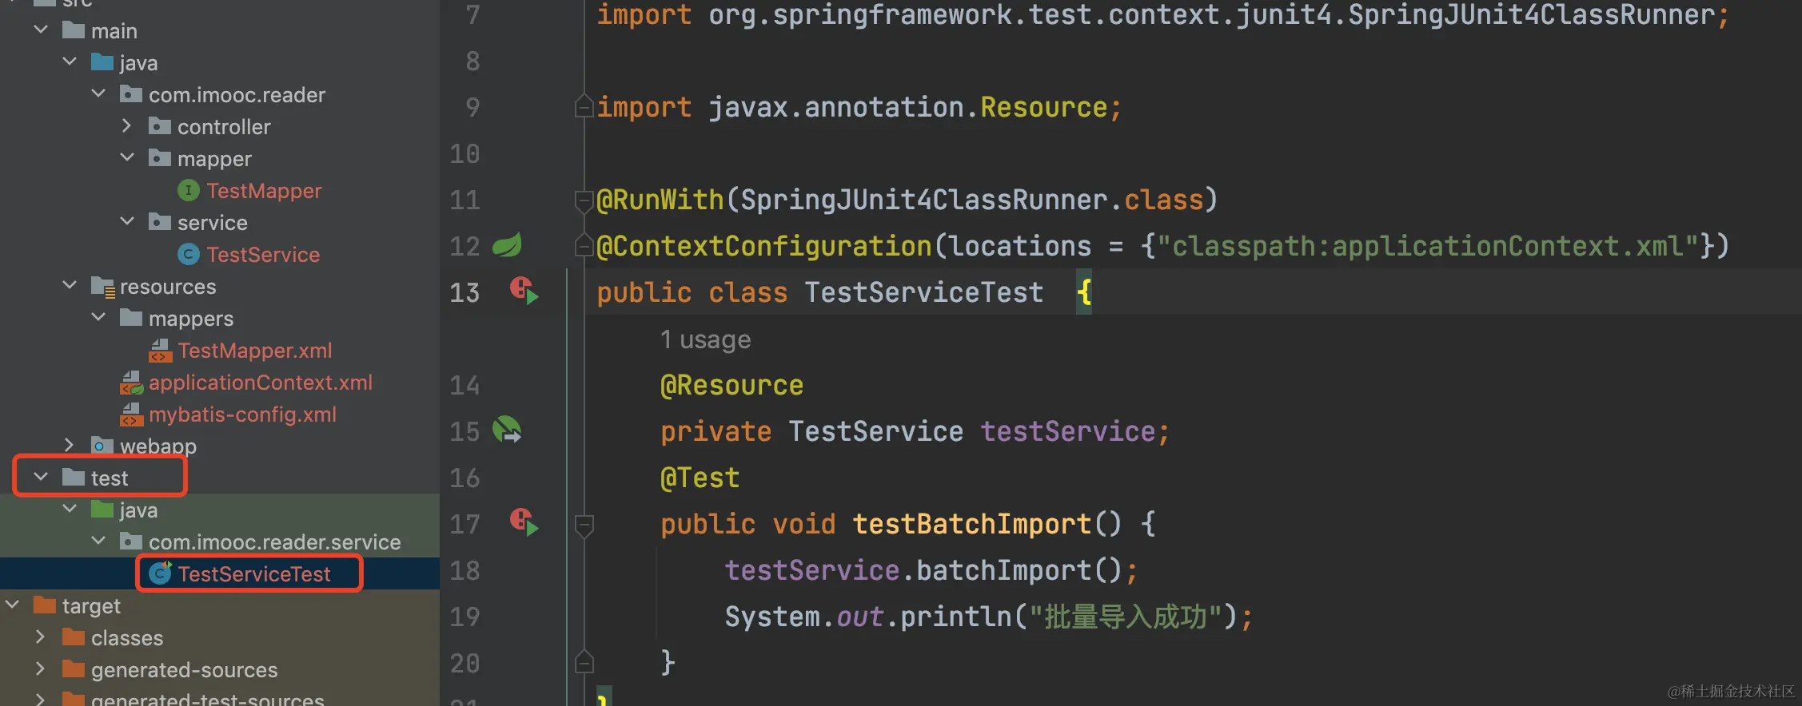This screenshot has width=1802, height=706.
Task: Select TestMapper interface in project tree
Action: coord(263,191)
